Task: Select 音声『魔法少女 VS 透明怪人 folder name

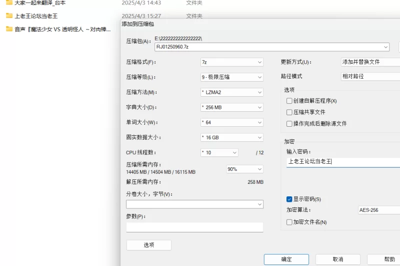Action: 62,30
